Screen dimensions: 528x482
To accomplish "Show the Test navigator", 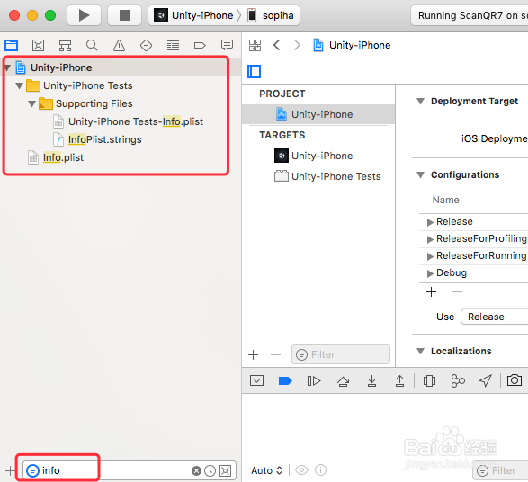I will click(x=146, y=45).
